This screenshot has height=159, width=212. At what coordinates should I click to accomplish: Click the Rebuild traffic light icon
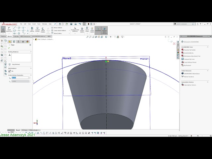pos(88,24)
